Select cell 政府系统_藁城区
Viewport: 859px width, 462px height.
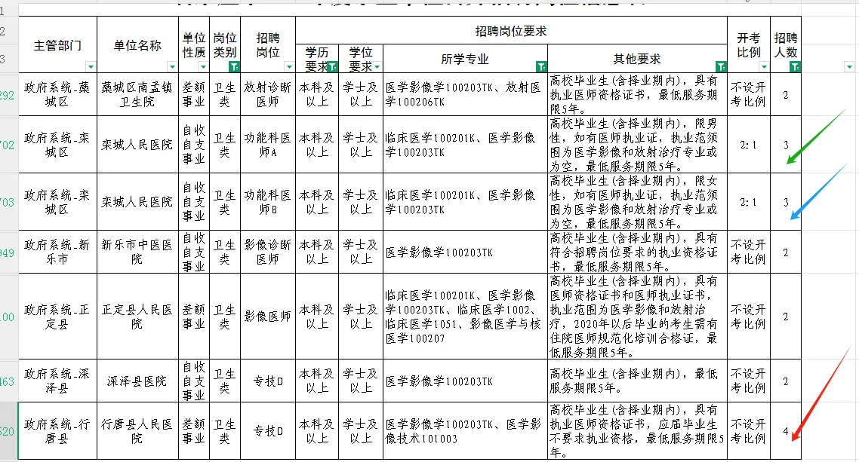click(x=57, y=94)
